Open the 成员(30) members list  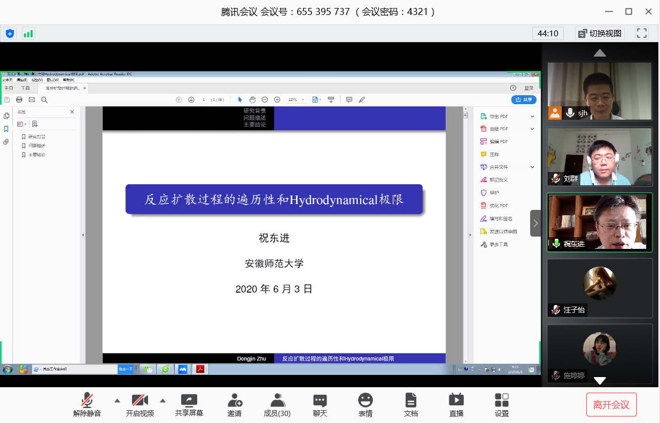click(277, 401)
